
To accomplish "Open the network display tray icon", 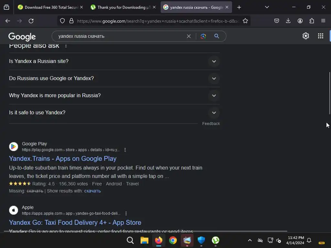I will click(x=271, y=240).
